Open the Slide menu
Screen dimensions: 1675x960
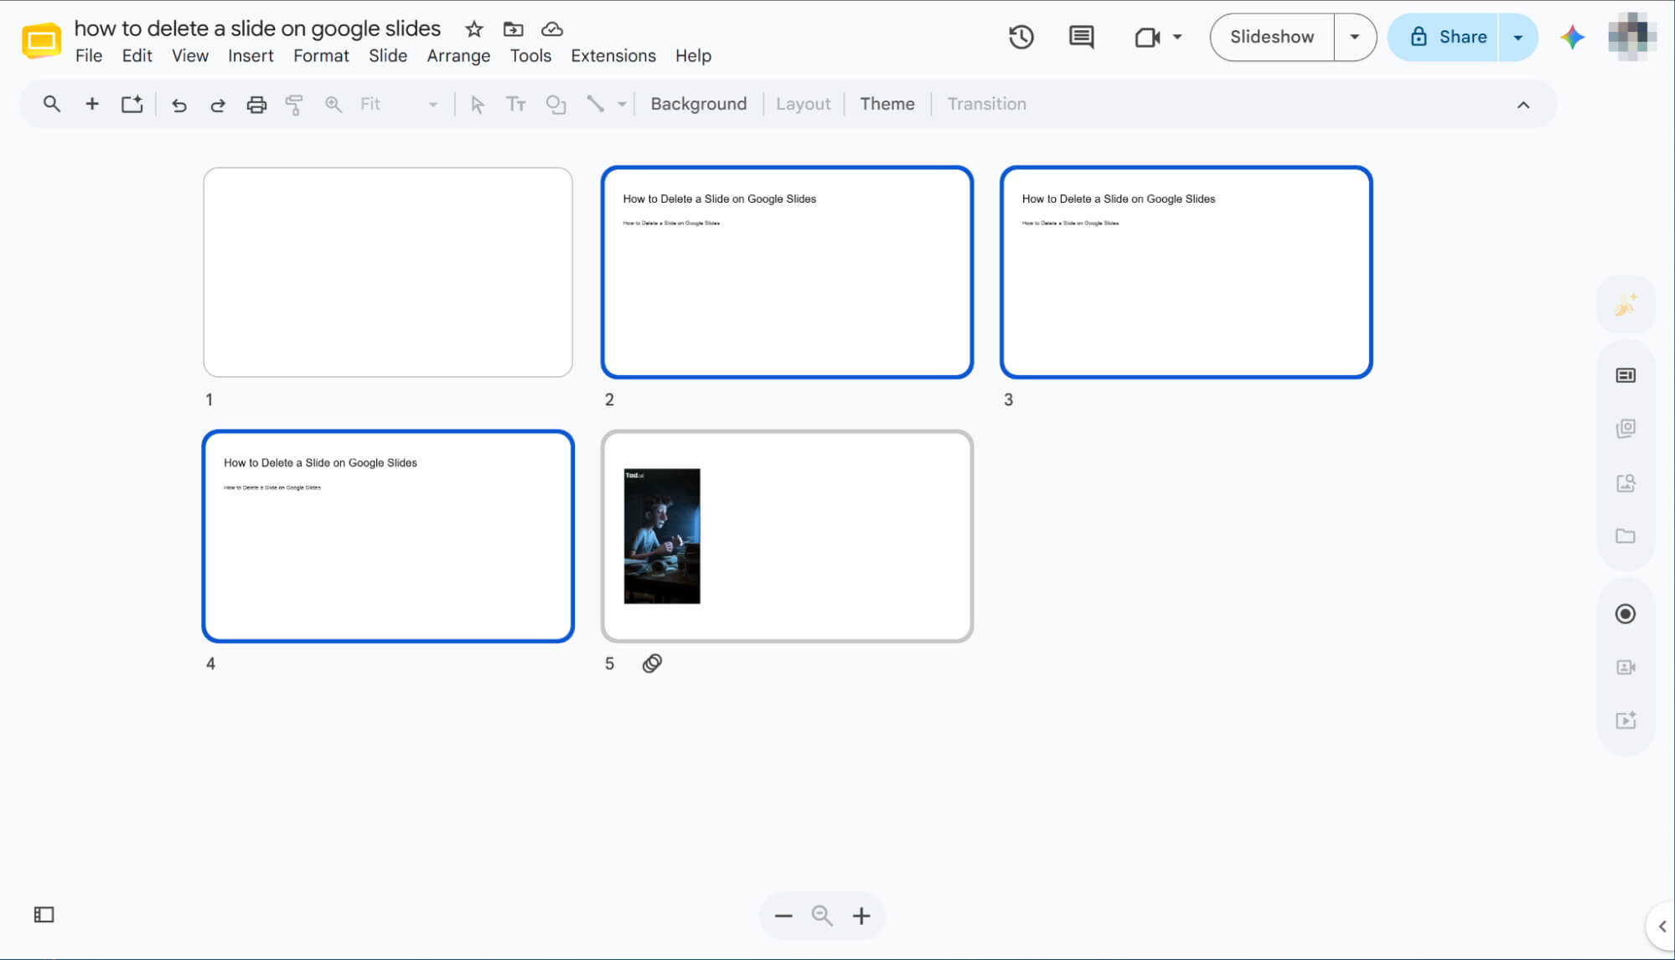[x=388, y=56]
